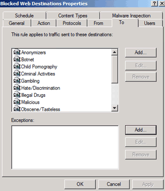
Task: Click the Illegal Drugs category icon
Action: [x=17, y=95]
